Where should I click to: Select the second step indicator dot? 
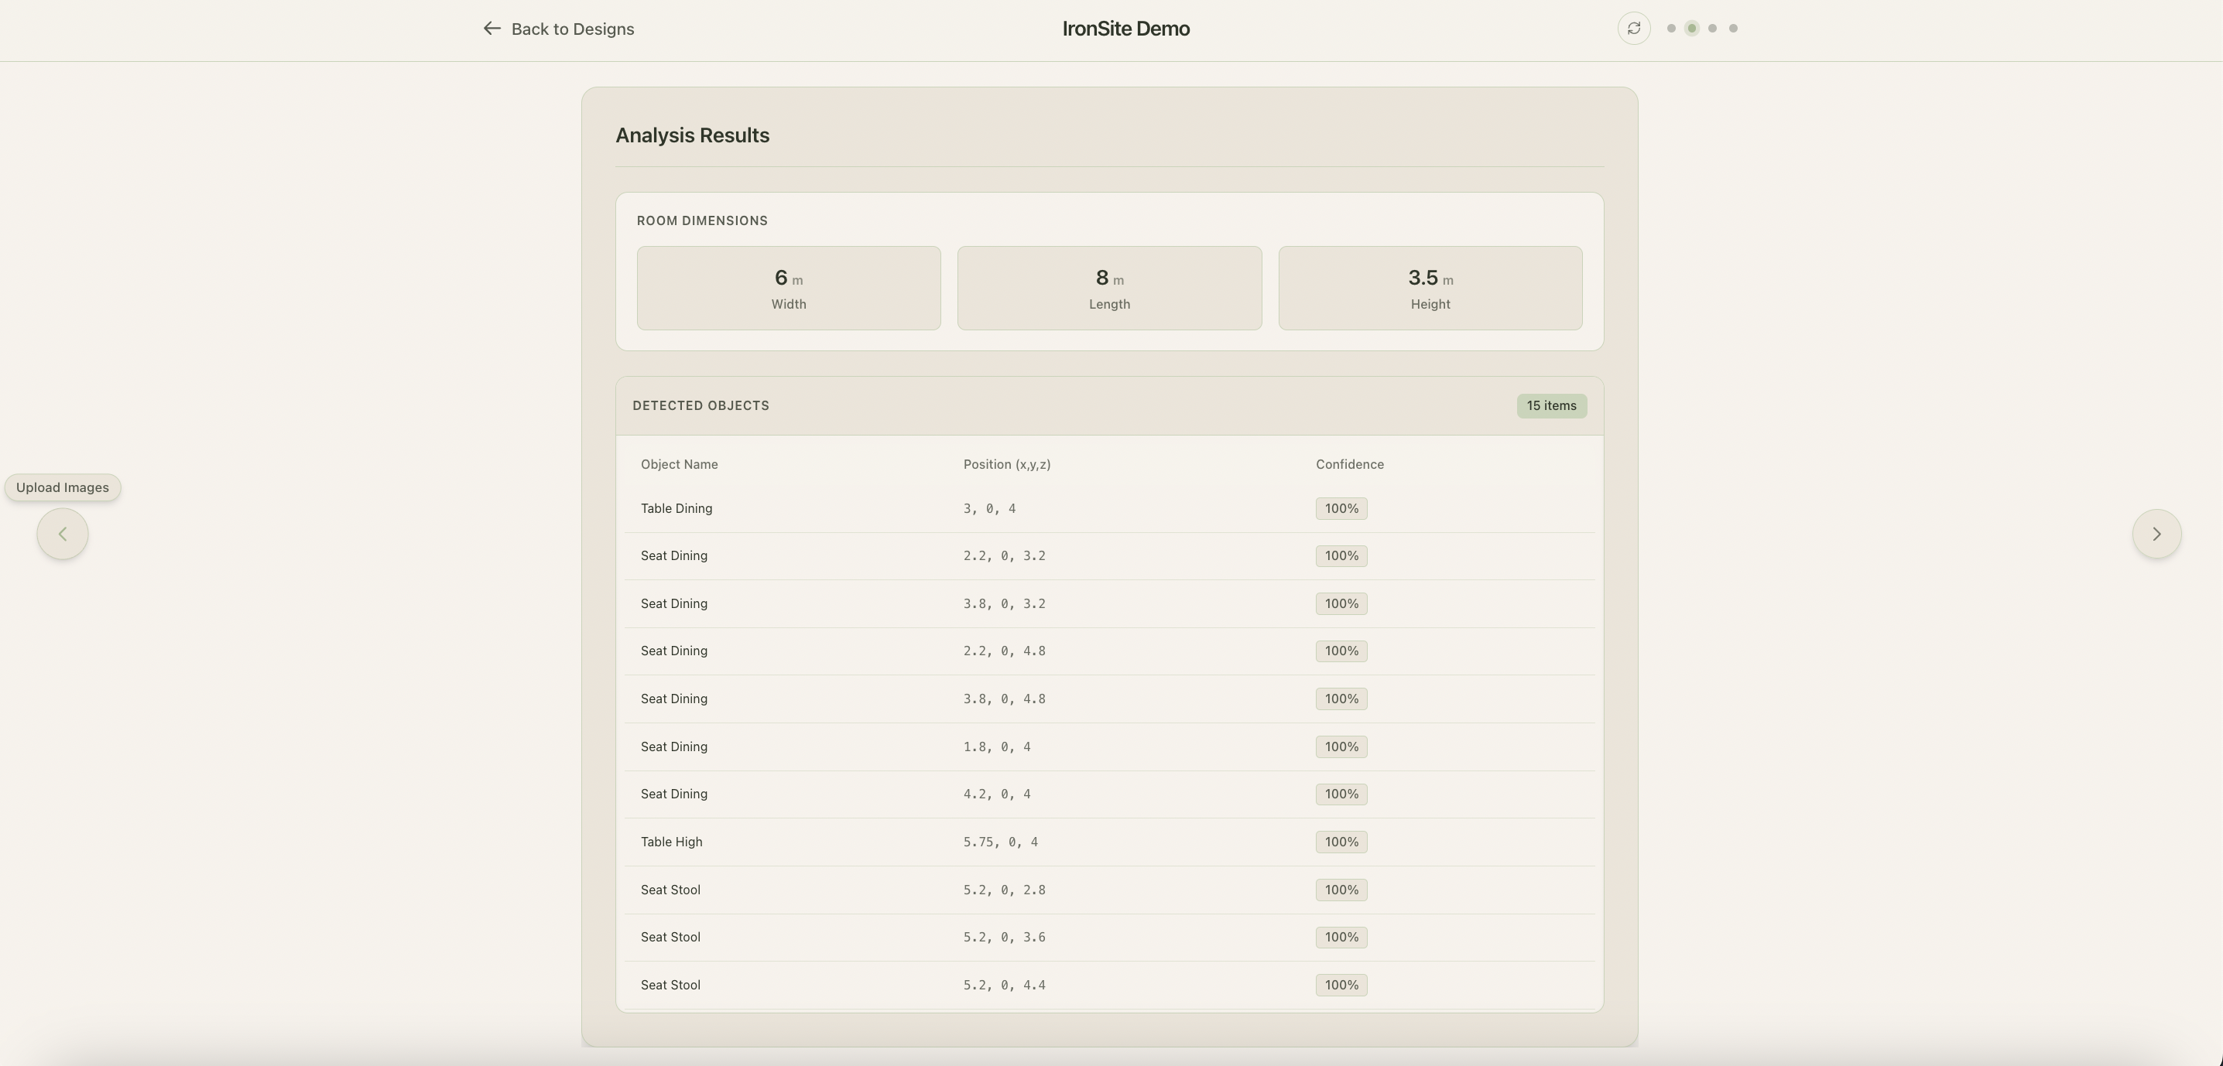pos(1691,29)
